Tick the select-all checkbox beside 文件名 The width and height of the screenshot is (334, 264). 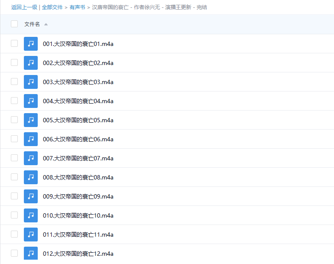point(14,24)
